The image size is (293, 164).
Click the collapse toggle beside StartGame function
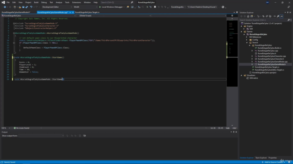pyautogui.click(x=14, y=57)
